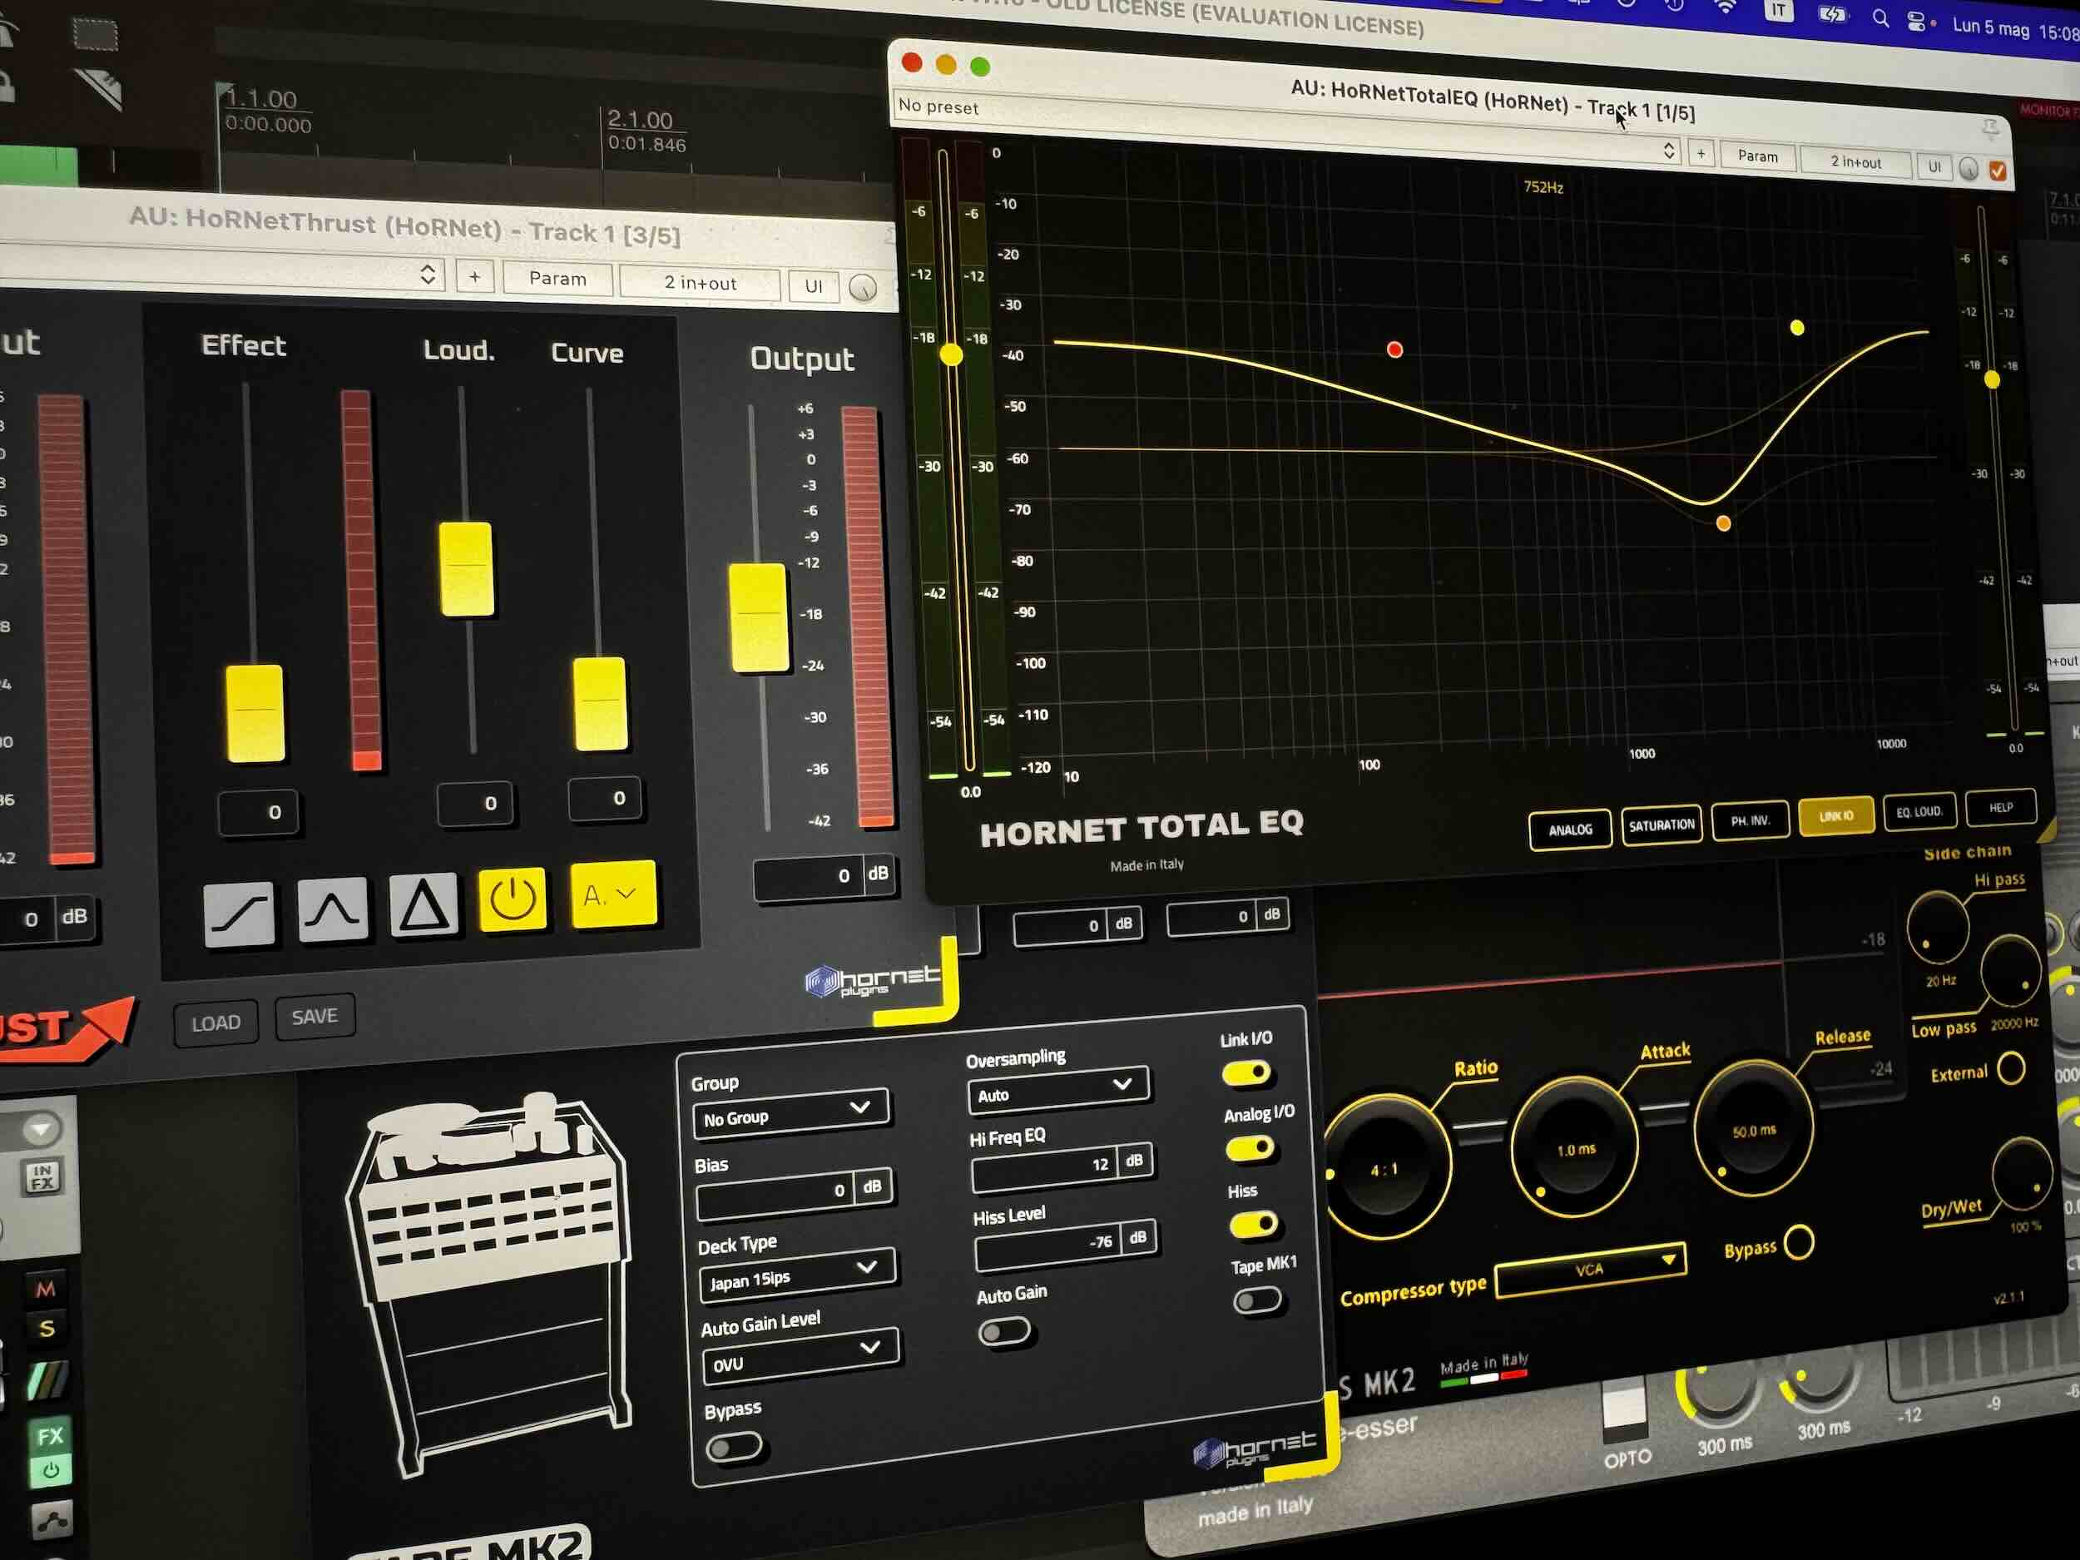This screenshot has height=1560, width=2080.
Task: Enable the Auto Gain toggle on the tape machine
Action: (1005, 1331)
